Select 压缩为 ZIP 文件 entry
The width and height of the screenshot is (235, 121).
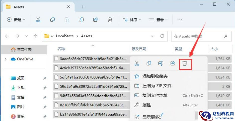coord(169,86)
